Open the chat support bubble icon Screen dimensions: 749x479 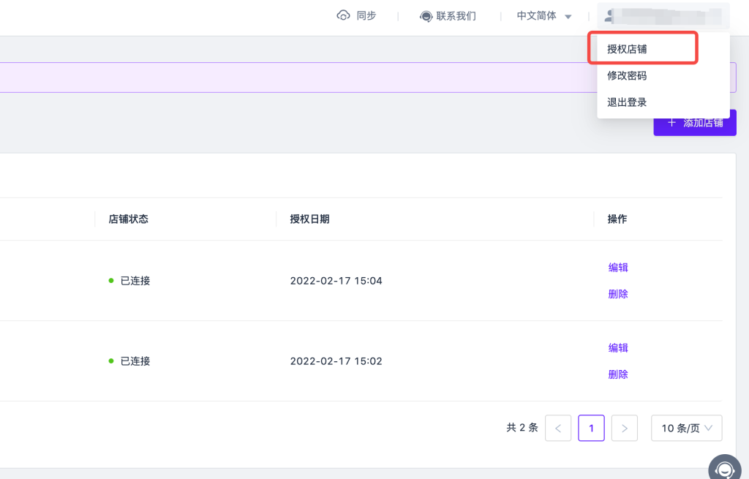(x=724, y=468)
